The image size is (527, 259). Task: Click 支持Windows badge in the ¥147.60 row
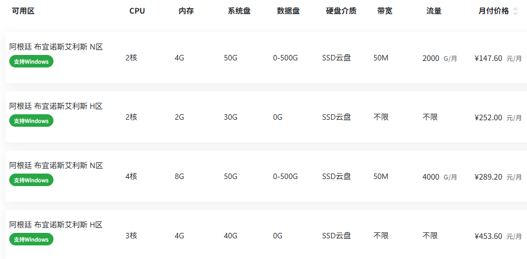[x=31, y=61]
